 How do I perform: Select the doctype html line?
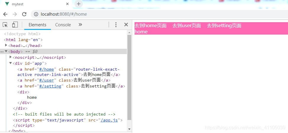[x=22, y=34]
